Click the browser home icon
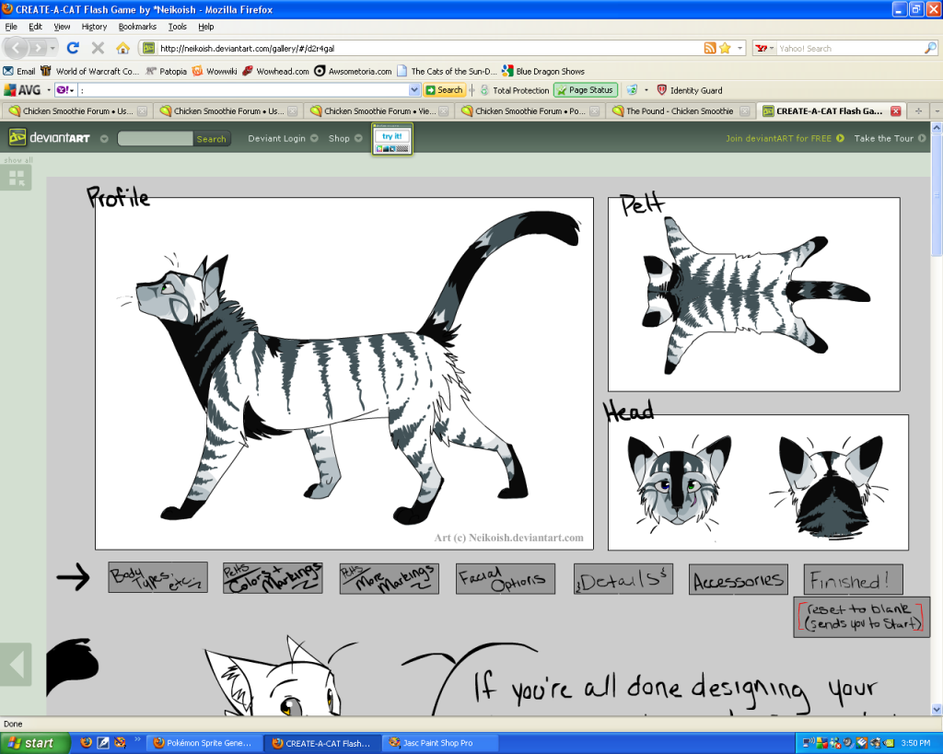 (122, 48)
